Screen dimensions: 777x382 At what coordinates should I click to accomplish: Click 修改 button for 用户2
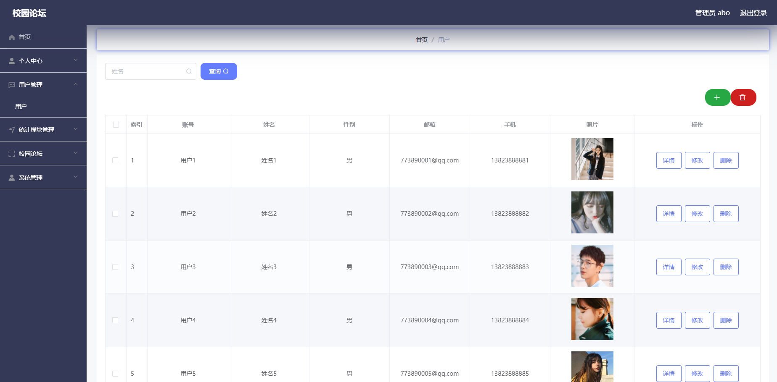698,214
